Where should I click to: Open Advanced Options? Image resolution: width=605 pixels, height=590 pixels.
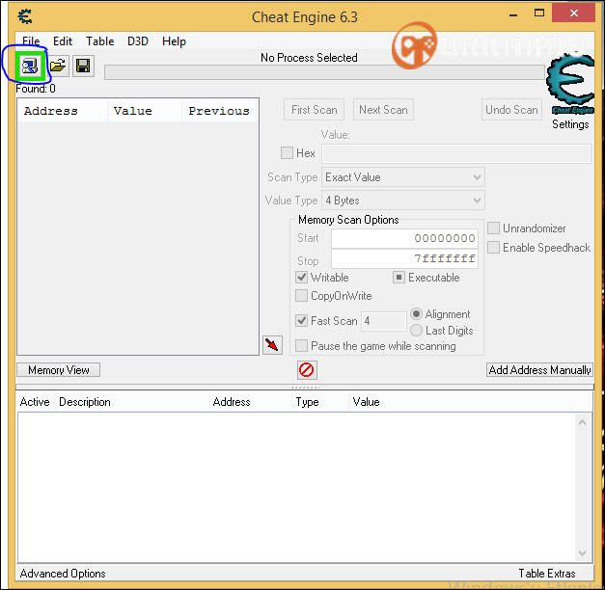pos(63,574)
